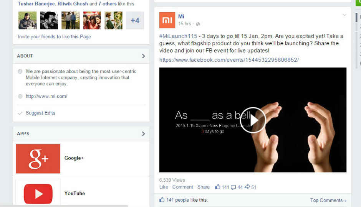Image resolution: width=361 pixels, height=207 pixels.
Task: Click the #MiLaunch115 hashtag
Action: (x=178, y=36)
